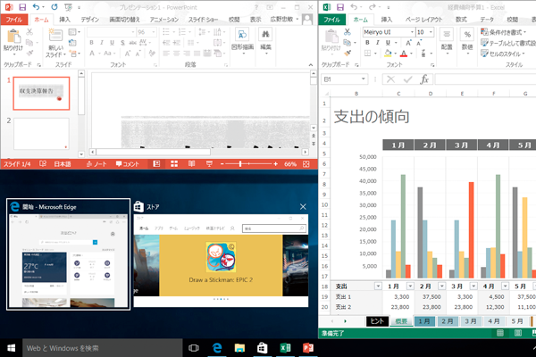
Task: Open Conditional Formatting in Excel ribbon
Action: point(503,32)
